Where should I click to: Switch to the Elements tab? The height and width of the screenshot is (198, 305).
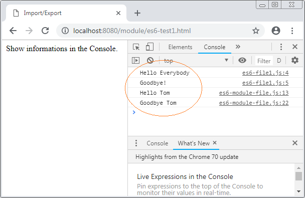[180, 47]
